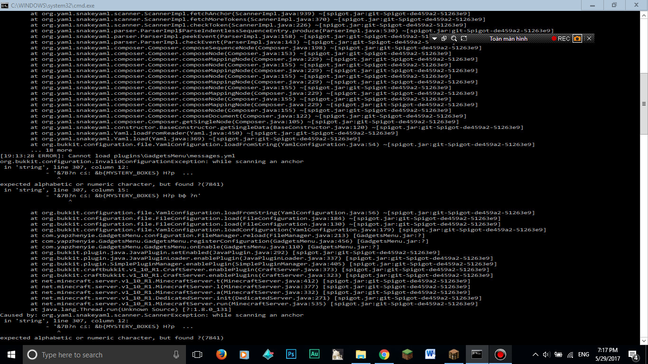Click the '... 18 more' line
This screenshot has width=648, height=364.
pos(51,150)
